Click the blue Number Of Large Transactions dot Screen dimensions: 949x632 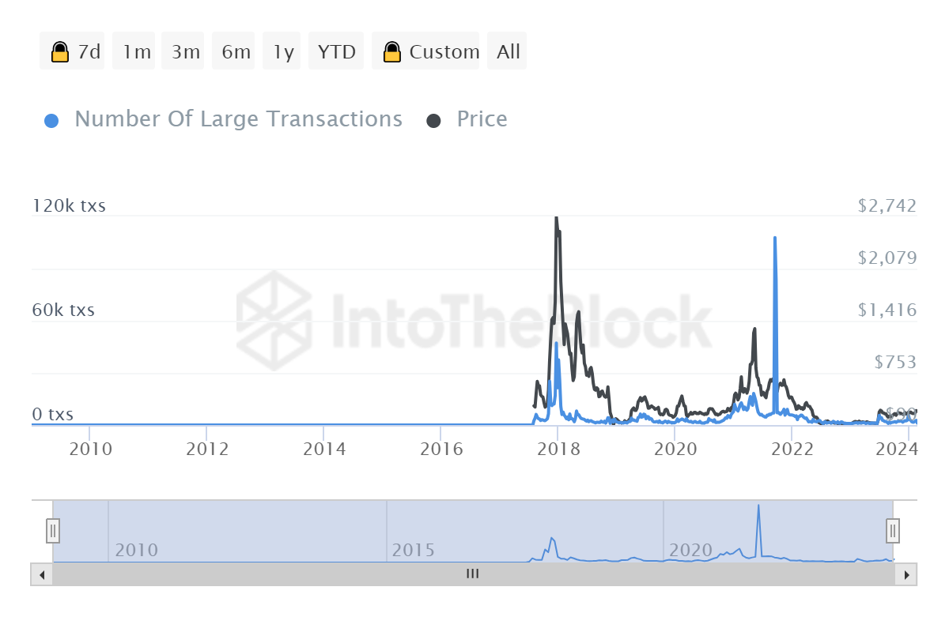point(51,121)
